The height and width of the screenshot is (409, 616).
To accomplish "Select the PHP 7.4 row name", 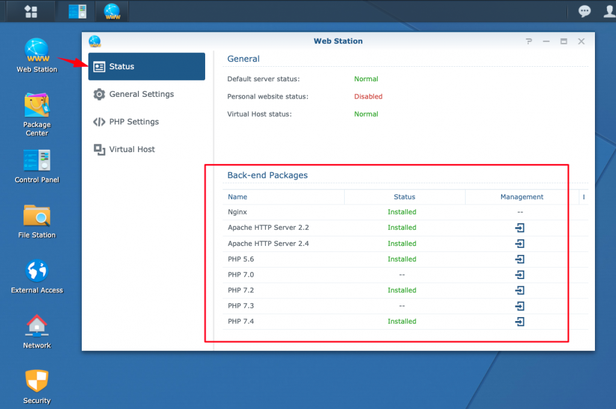I will (241, 321).
